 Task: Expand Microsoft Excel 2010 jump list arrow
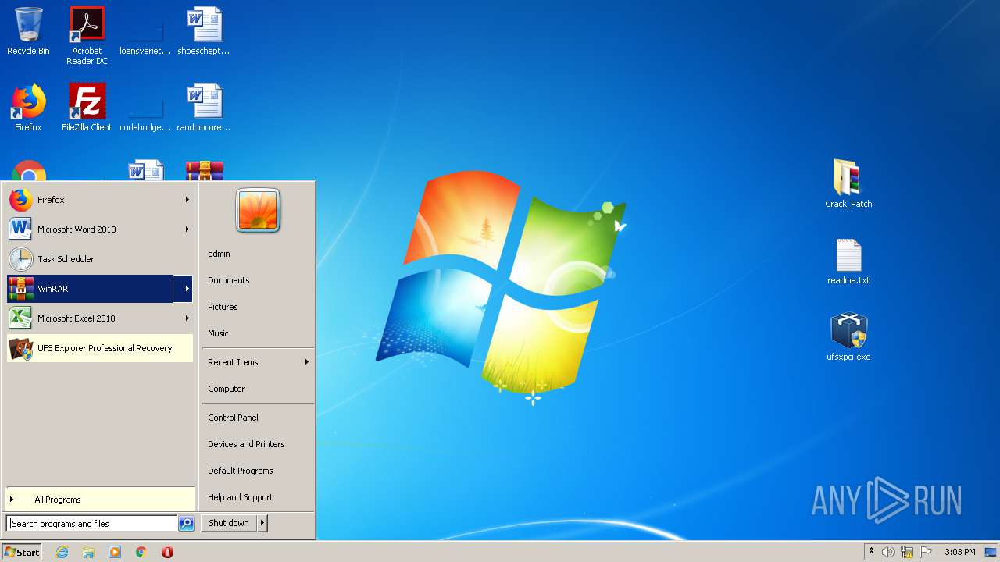[x=187, y=318]
